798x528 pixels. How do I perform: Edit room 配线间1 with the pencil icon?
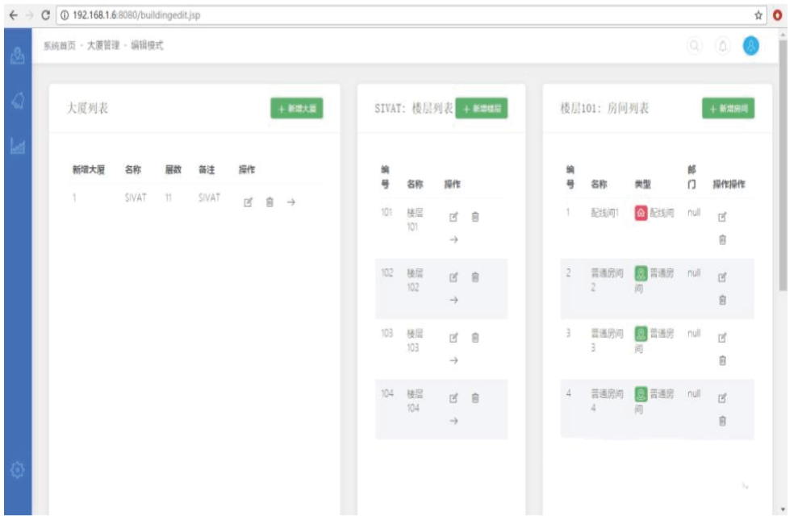722,217
